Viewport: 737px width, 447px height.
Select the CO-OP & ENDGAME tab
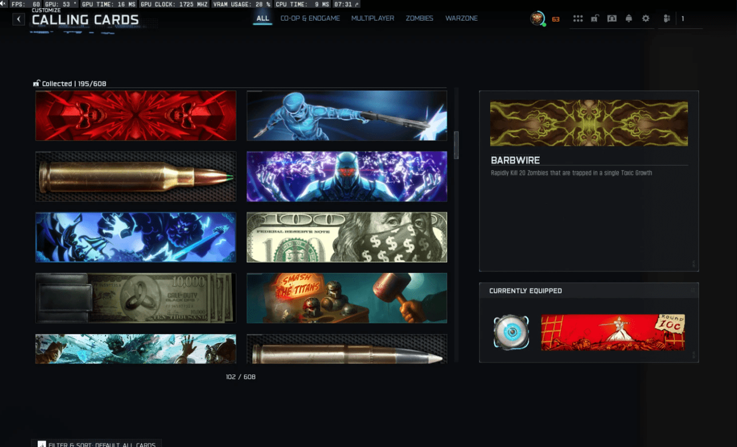[310, 18]
